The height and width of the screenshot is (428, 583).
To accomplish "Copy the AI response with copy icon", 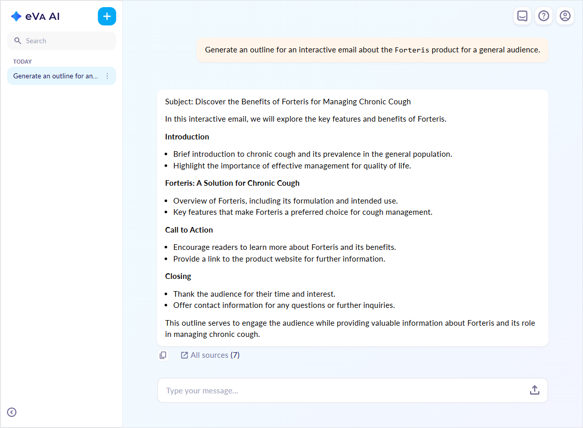I will pos(163,355).
